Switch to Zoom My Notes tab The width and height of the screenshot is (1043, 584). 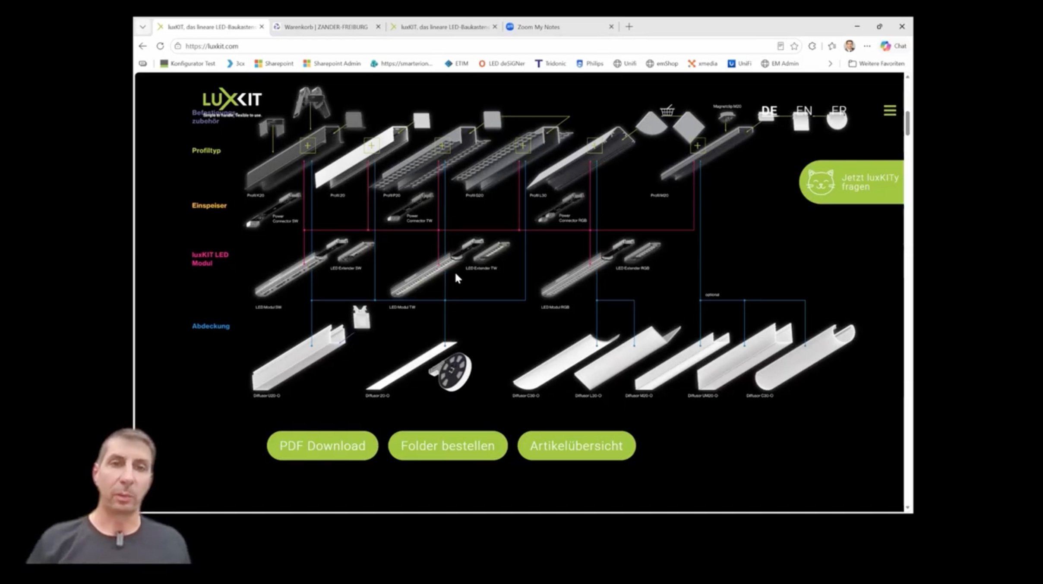tap(559, 27)
